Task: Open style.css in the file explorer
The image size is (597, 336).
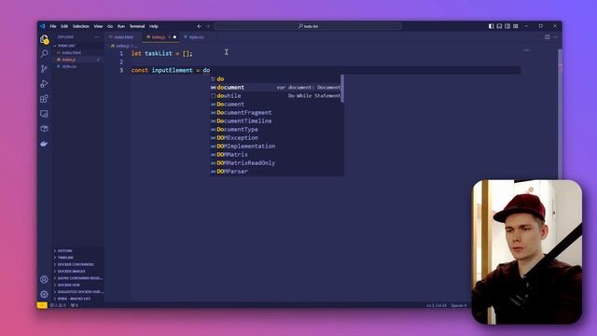Action: [77, 66]
